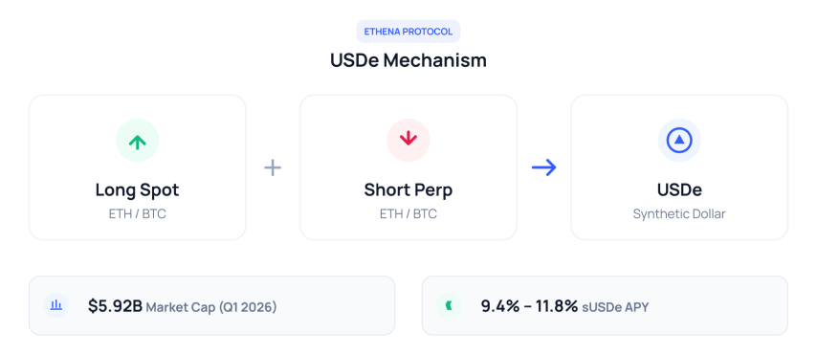
Task: Click the green sUSDe APY icon
Action: pyautogui.click(x=449, y=305)
